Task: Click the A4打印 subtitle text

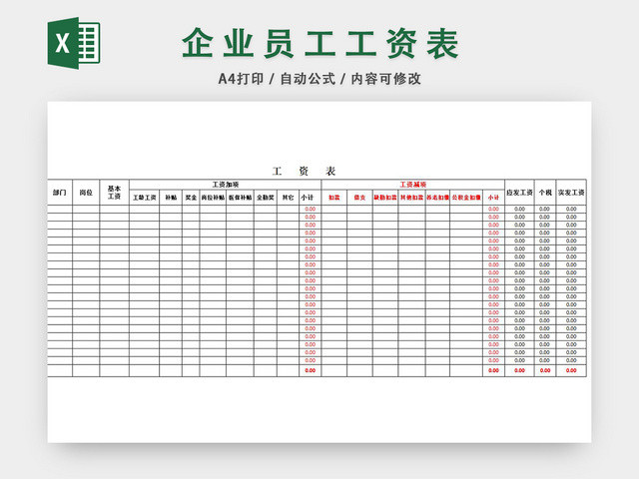Action: click(241, 79)
